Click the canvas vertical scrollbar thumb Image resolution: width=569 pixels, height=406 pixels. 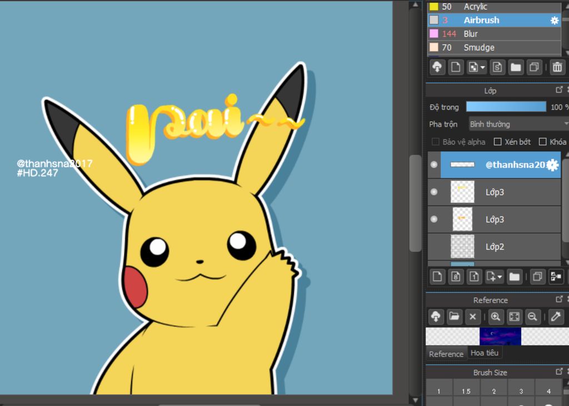[x=415, y=203]
